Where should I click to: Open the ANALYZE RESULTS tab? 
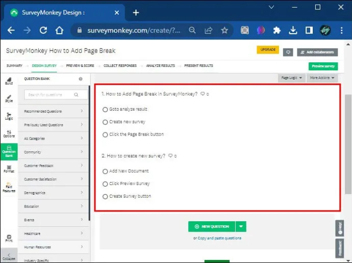click(x=161, y=66)
